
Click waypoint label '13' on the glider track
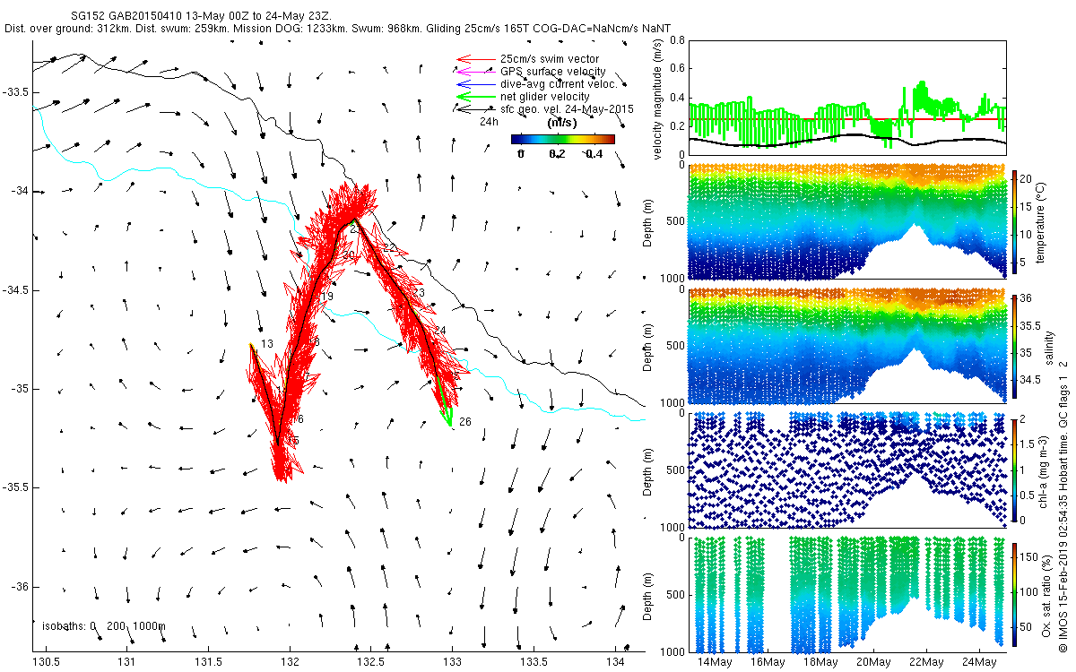pyautogui.click(x=267, y=344)
